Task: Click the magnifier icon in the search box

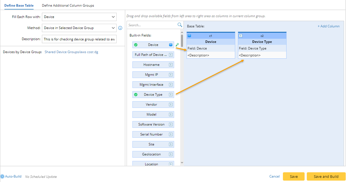Action: pos(180,25)
